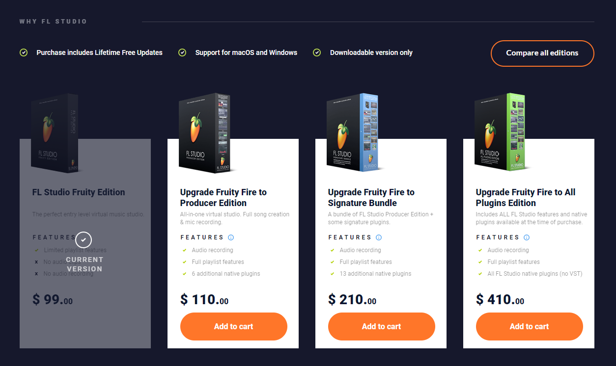The height and width of the screenshot is (366, 616).
Task: Click the All Plugins Edition features info icon
Action: click(527, 237)
